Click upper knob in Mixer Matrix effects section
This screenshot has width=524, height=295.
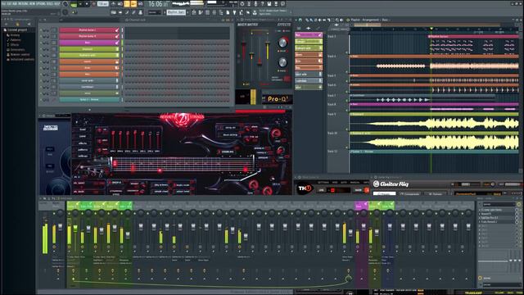point(282,43)
